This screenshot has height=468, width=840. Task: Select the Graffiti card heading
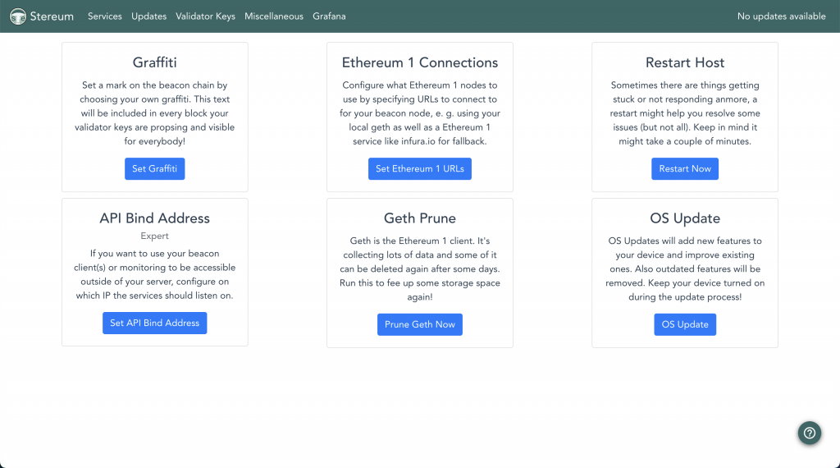(155, 62)
